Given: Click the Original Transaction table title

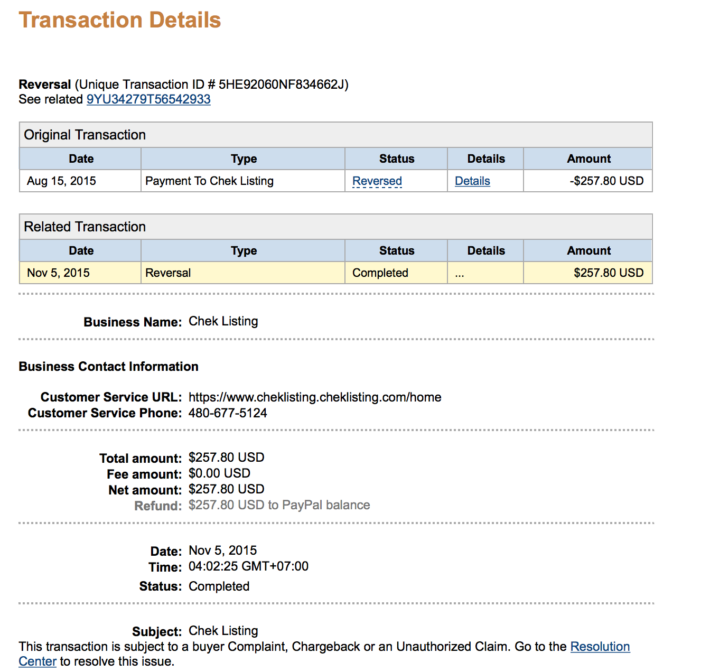Looking at the screenshot, I should point(85,135).
